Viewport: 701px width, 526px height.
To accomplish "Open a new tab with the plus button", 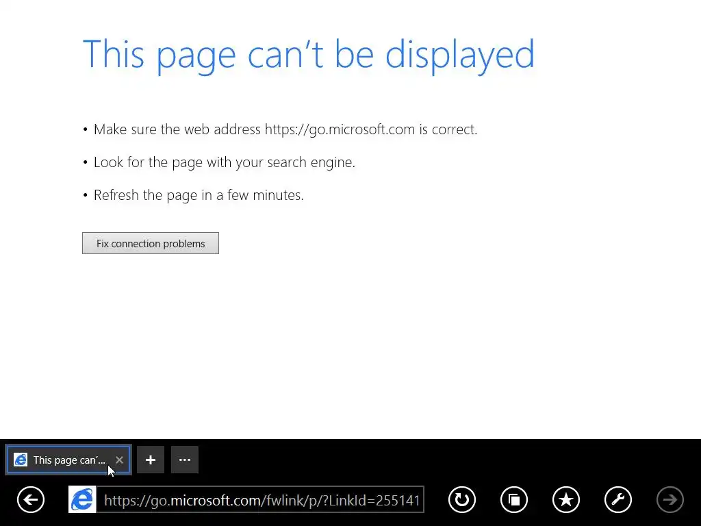I will click(x=151, y=460).
